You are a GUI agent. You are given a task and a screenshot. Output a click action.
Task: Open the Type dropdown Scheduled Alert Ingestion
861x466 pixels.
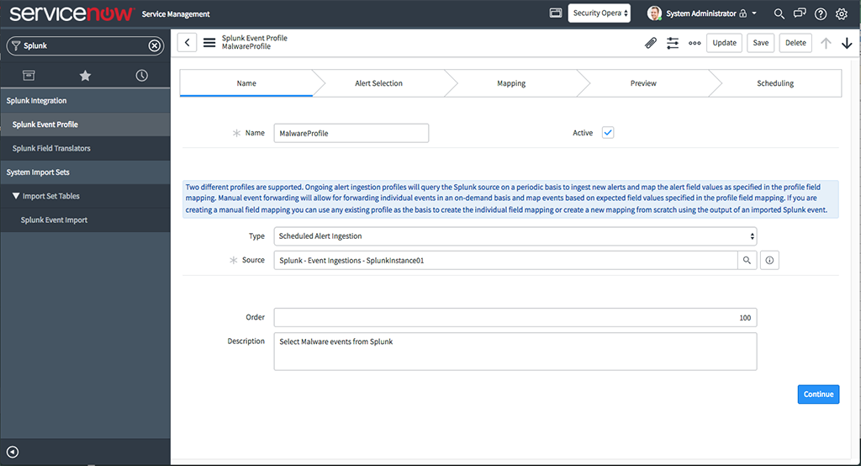[515, 236]
